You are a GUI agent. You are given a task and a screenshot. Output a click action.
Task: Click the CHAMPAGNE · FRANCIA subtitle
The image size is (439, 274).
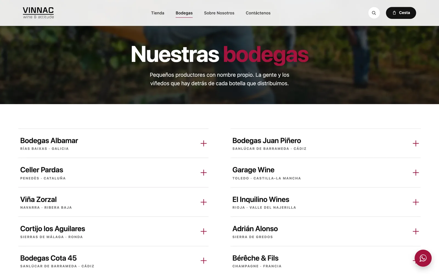(x=257, y=266)
